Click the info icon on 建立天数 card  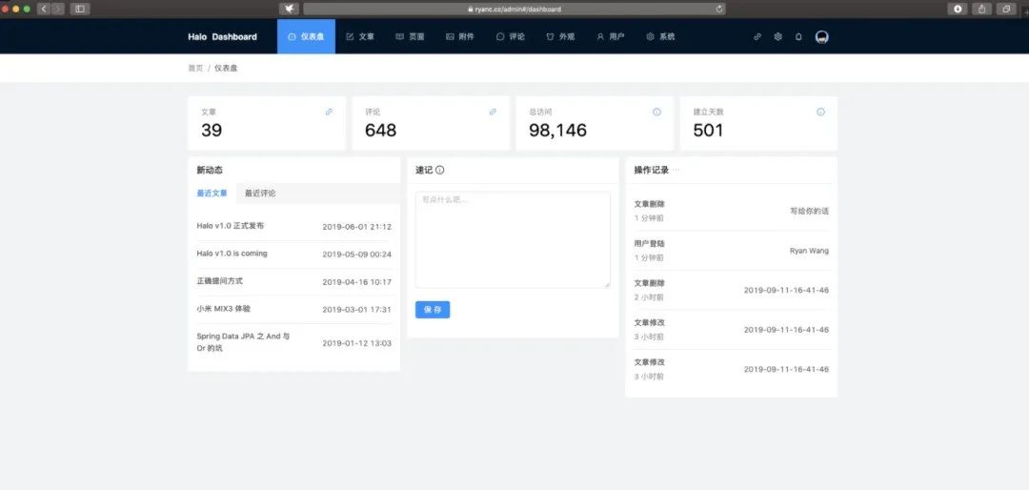click(x=820, y=112)
